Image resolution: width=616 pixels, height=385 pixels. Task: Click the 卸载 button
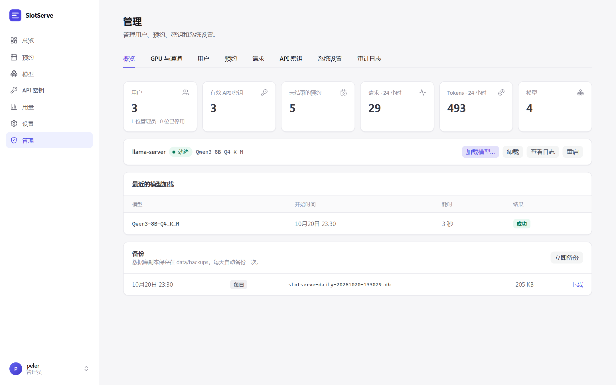click(x=513, y=152)
